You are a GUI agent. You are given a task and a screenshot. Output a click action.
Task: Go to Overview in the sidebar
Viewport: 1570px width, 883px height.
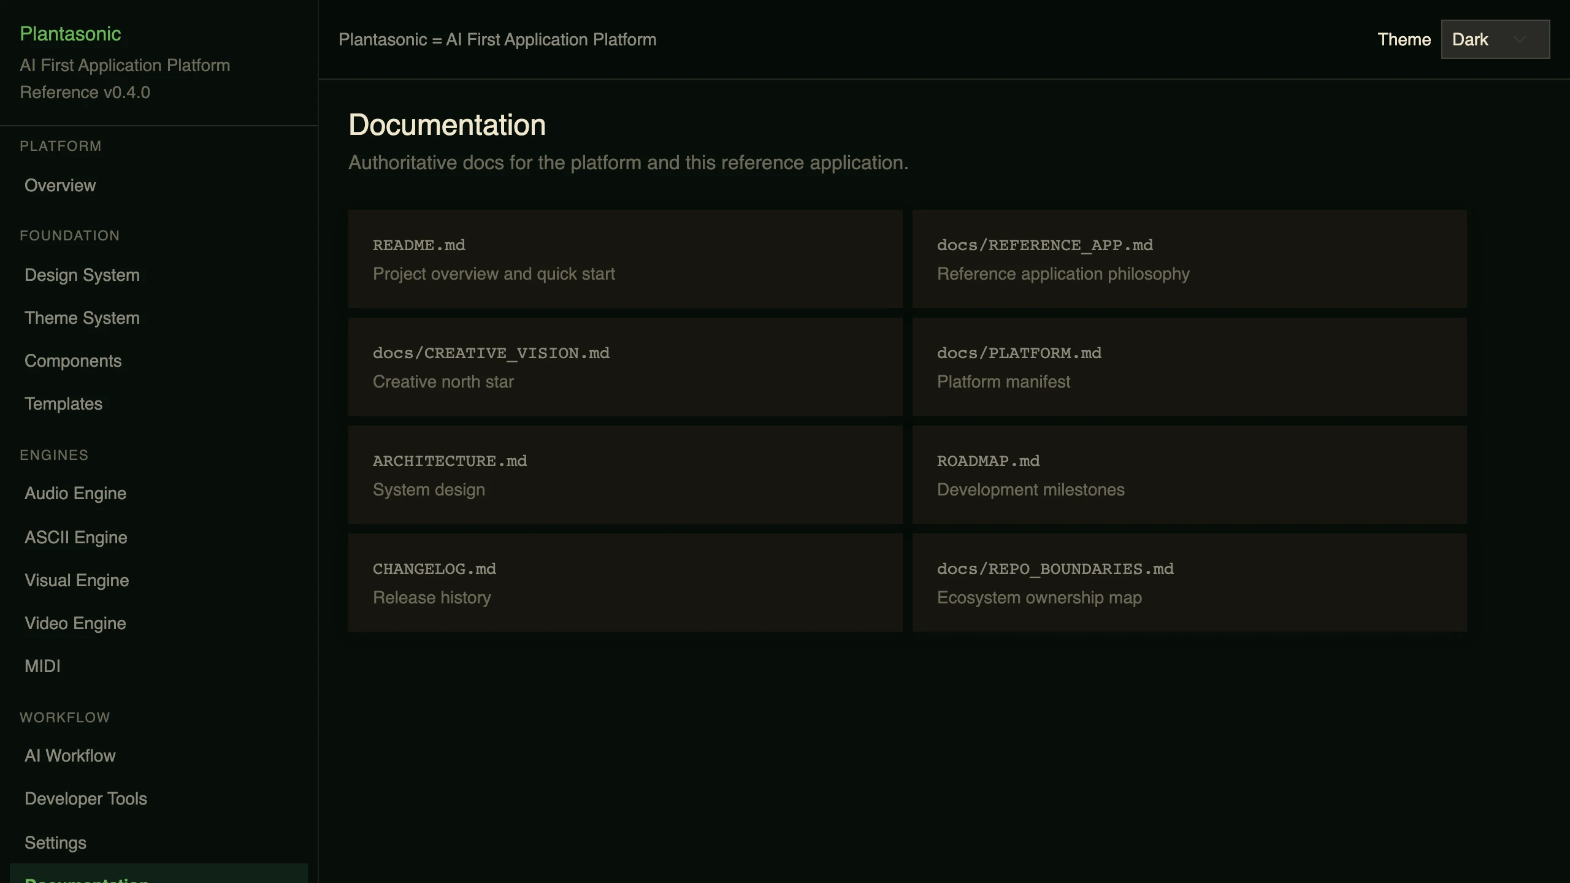pyautogui.click(x=159, y=185)
